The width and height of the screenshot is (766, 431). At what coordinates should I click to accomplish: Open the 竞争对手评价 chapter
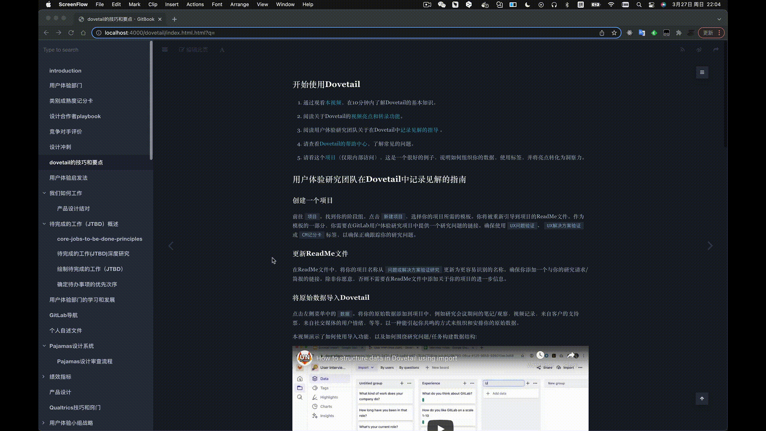[66, 132]
